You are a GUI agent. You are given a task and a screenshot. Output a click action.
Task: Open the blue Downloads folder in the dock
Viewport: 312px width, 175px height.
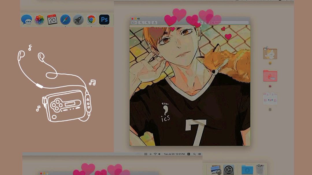coord(247,170)
